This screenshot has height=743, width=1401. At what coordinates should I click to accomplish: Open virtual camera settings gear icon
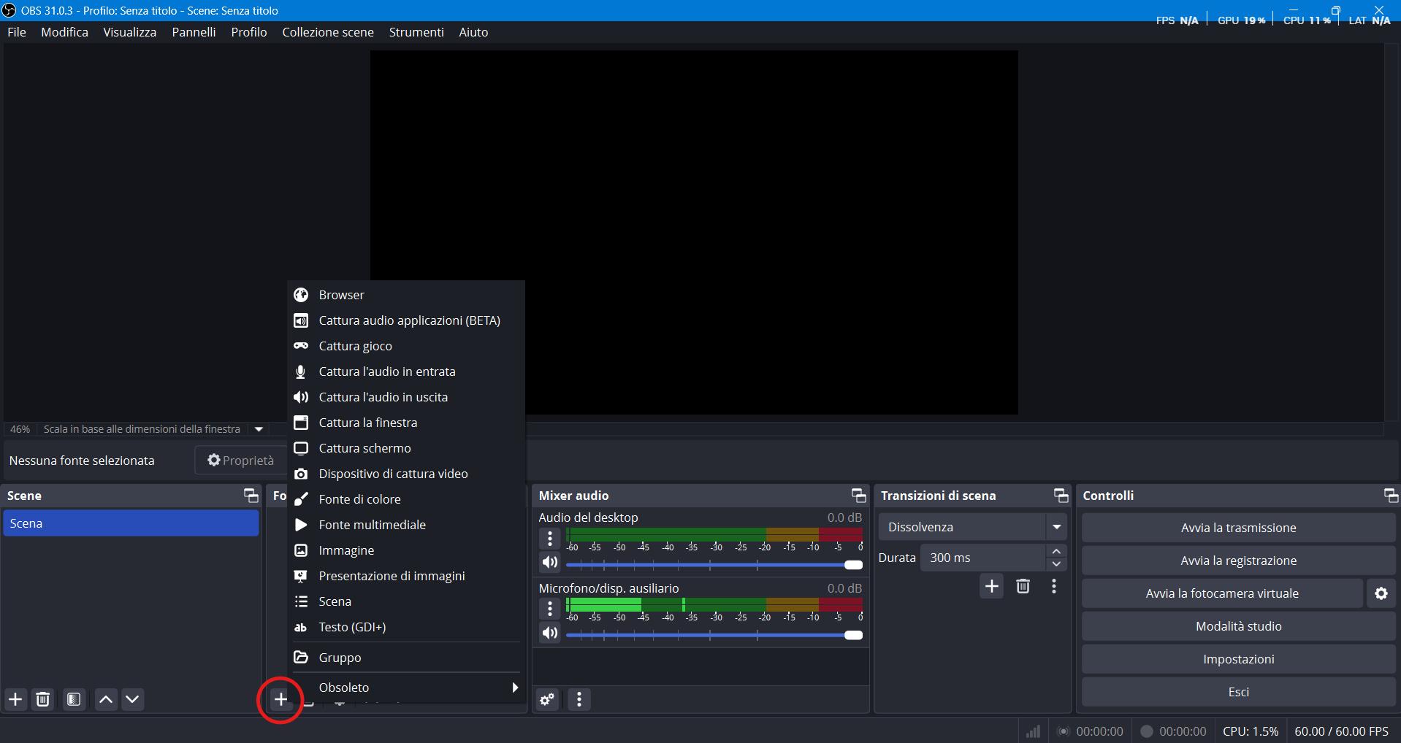[1381, 593]
